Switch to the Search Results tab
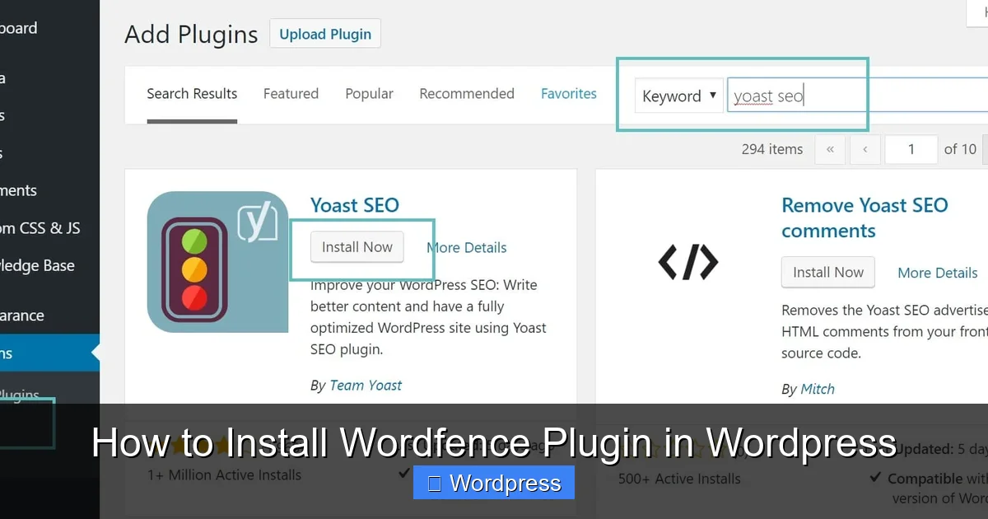Image resolution: width=988 pixels, height=519 pixels. click(x=191, y=94)
